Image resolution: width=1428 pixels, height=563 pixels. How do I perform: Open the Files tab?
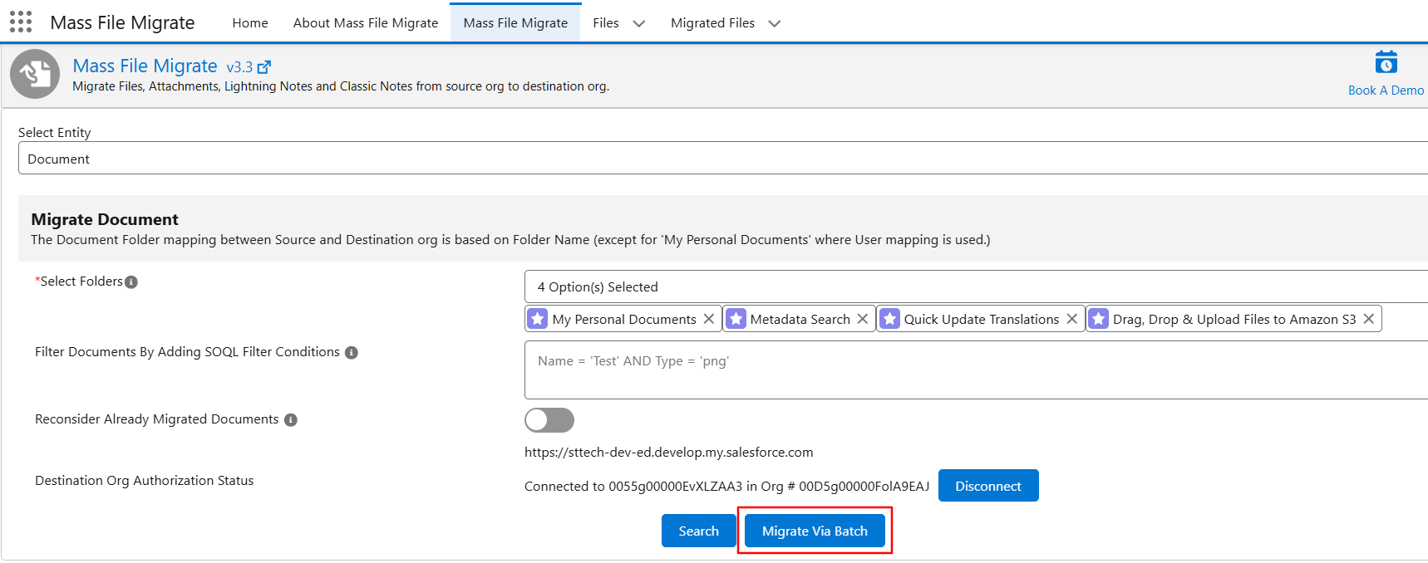[x=606, y=23]
